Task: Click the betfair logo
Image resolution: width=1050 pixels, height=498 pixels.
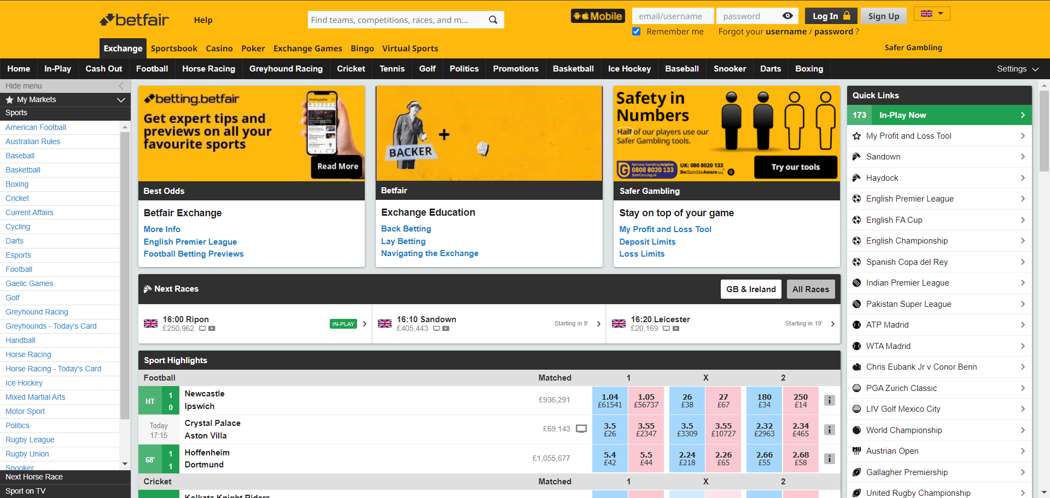Action: (134, 20)
